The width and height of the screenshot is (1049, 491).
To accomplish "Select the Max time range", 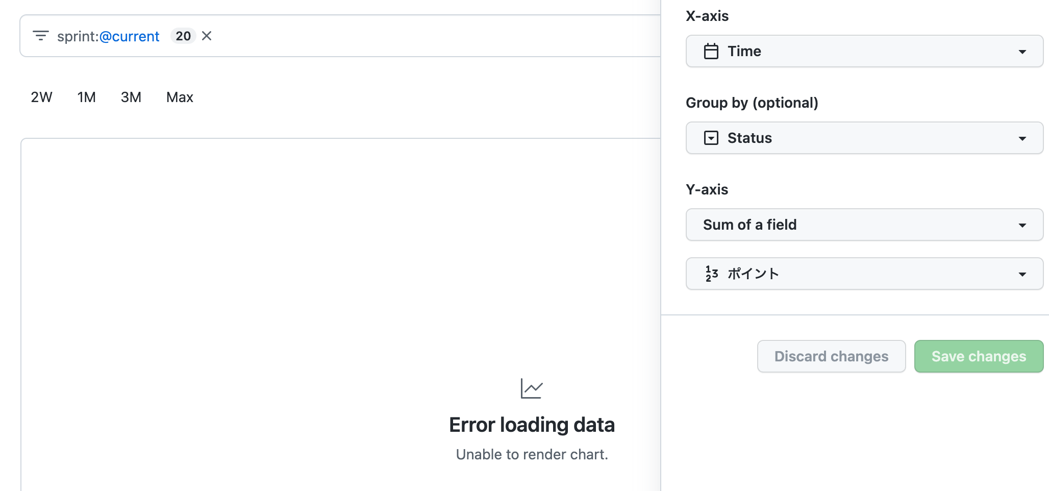I will pyautogui.click(x=179, y=97).
